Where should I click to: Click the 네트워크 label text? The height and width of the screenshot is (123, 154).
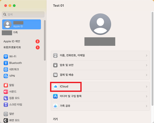[14, 69]
